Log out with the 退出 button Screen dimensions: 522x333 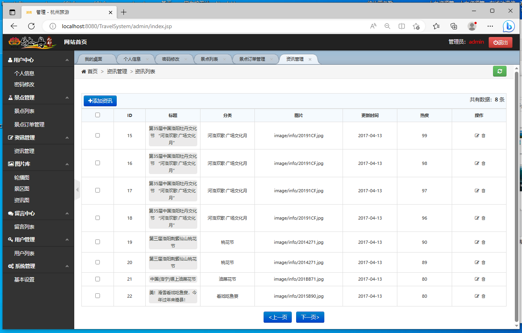pyautogui.click(x=500, y=42)
